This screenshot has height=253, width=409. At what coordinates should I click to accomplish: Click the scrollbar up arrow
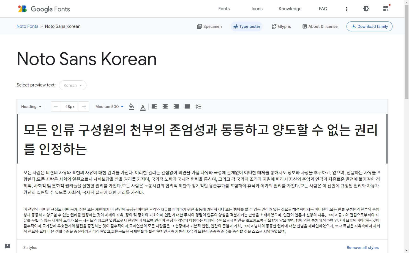(x=407, y=2)
